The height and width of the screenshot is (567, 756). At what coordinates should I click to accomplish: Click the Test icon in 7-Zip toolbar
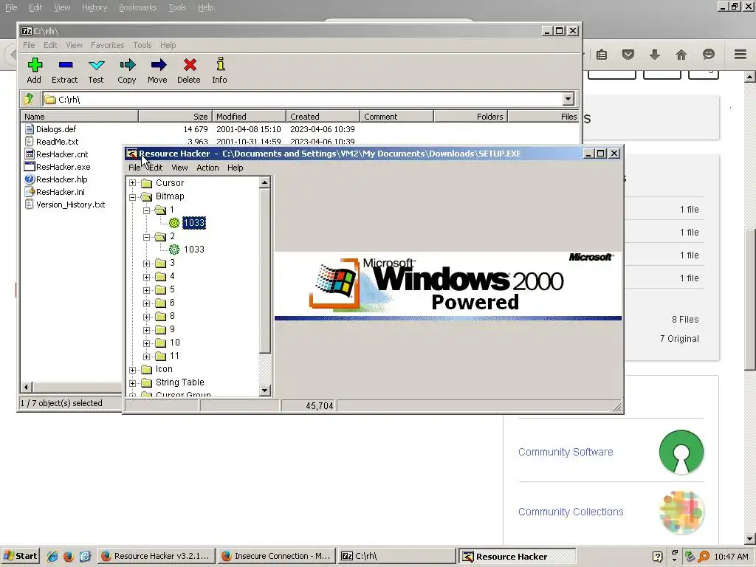click(x=97, y=65)
